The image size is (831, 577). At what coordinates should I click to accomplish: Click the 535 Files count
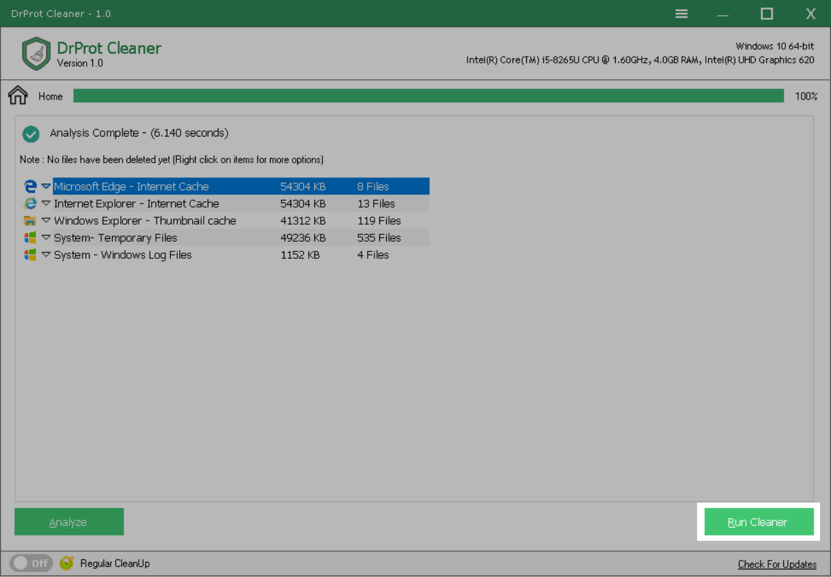[379, 238]
